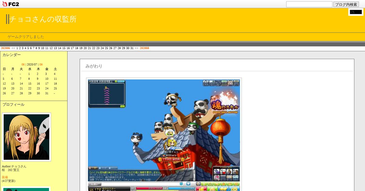This screenshot has width=365, height=191.
Task: Go to next month 202008 link
Action: click(x=144, y=48)
